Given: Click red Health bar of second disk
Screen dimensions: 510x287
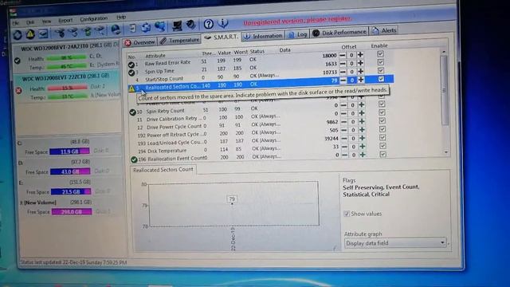Looking at the screenshot, I should click(x=67, y=88).
